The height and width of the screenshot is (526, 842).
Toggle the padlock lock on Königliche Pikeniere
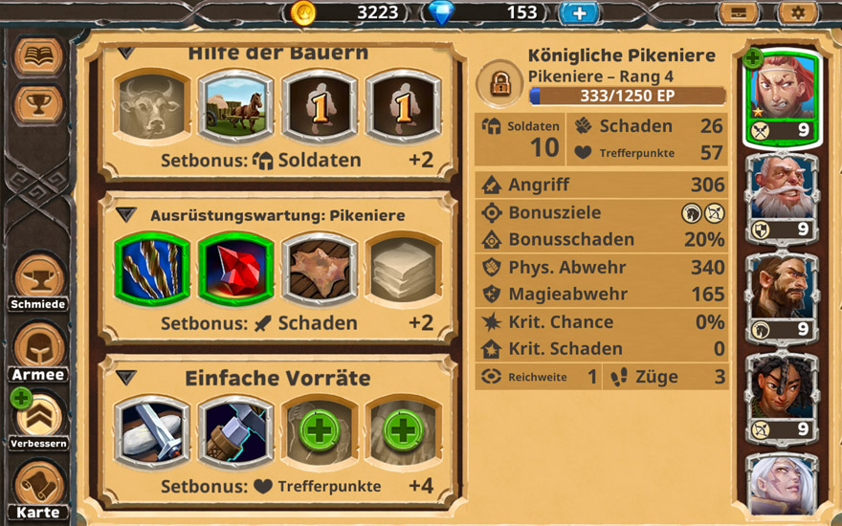(x=499, y=84)
